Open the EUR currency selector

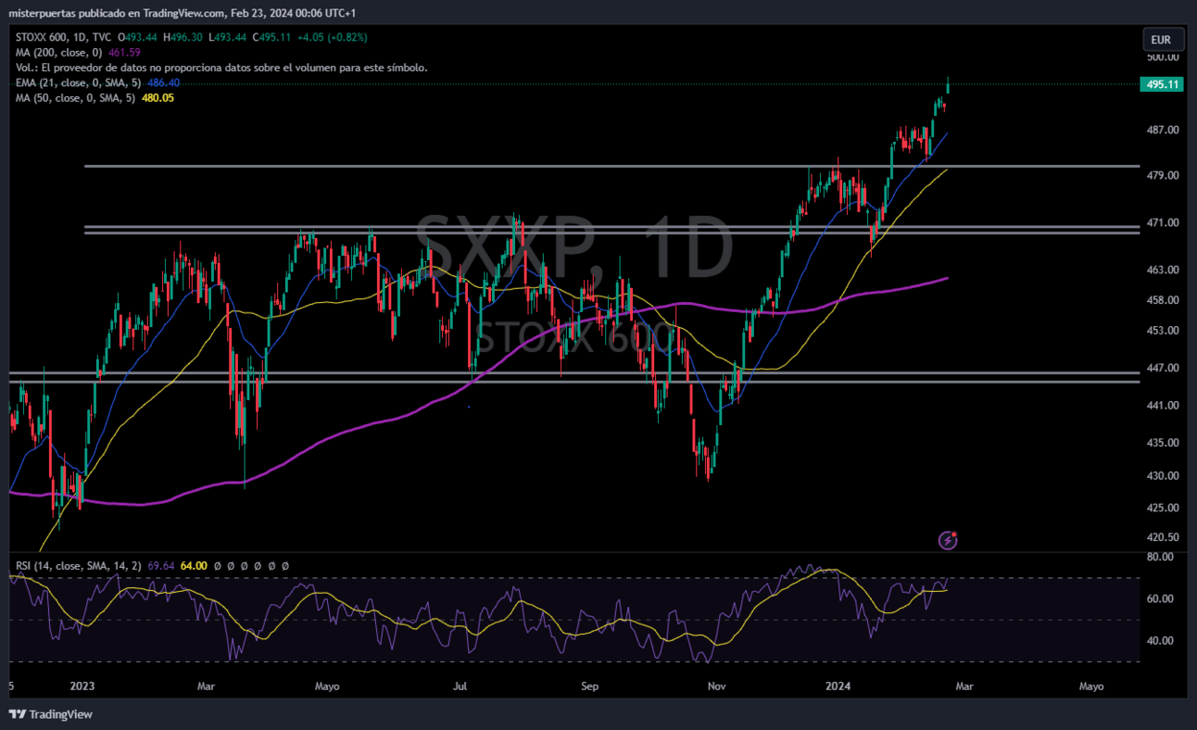[1161, 40]
